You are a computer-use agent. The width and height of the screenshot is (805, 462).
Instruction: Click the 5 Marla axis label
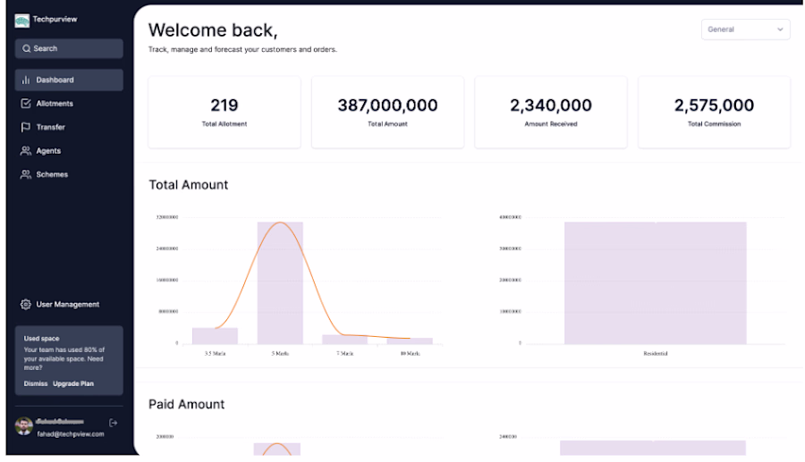pos(280,353)
